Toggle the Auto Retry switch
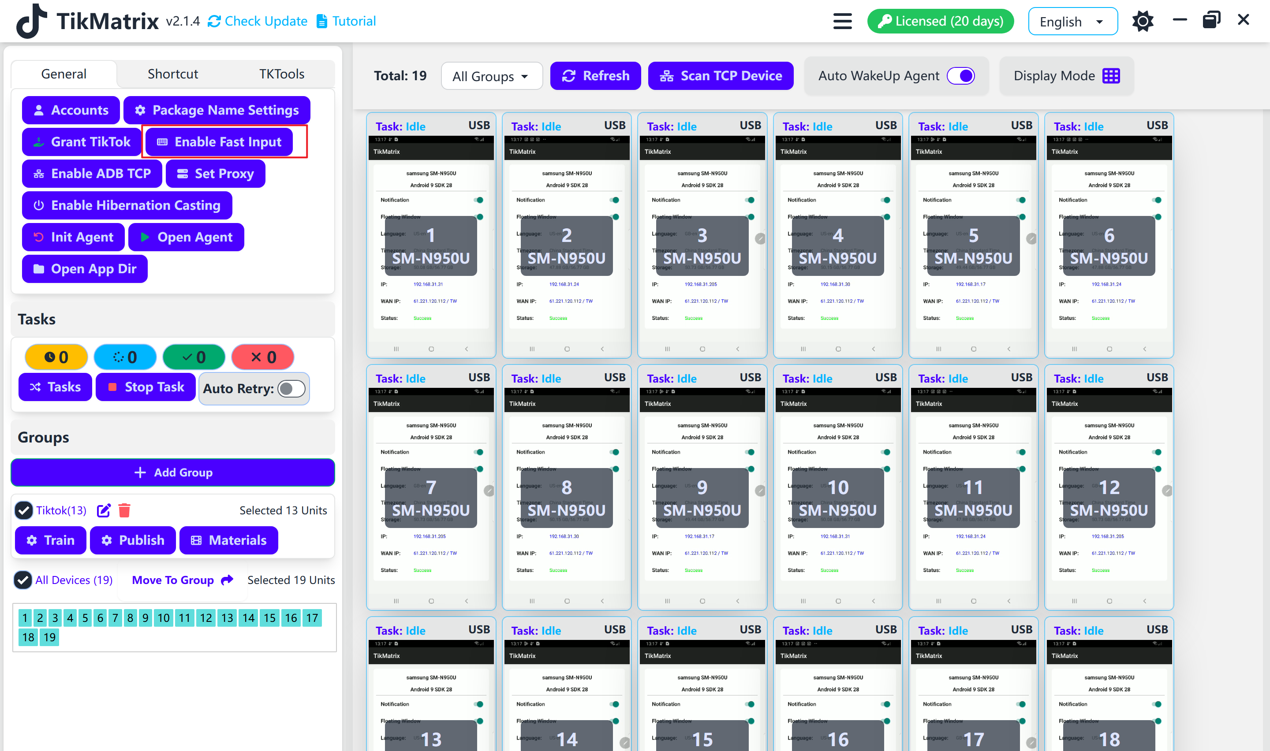Image resolution: width=1270 pixels, height=751 pixels. click(x=291, y=389)
